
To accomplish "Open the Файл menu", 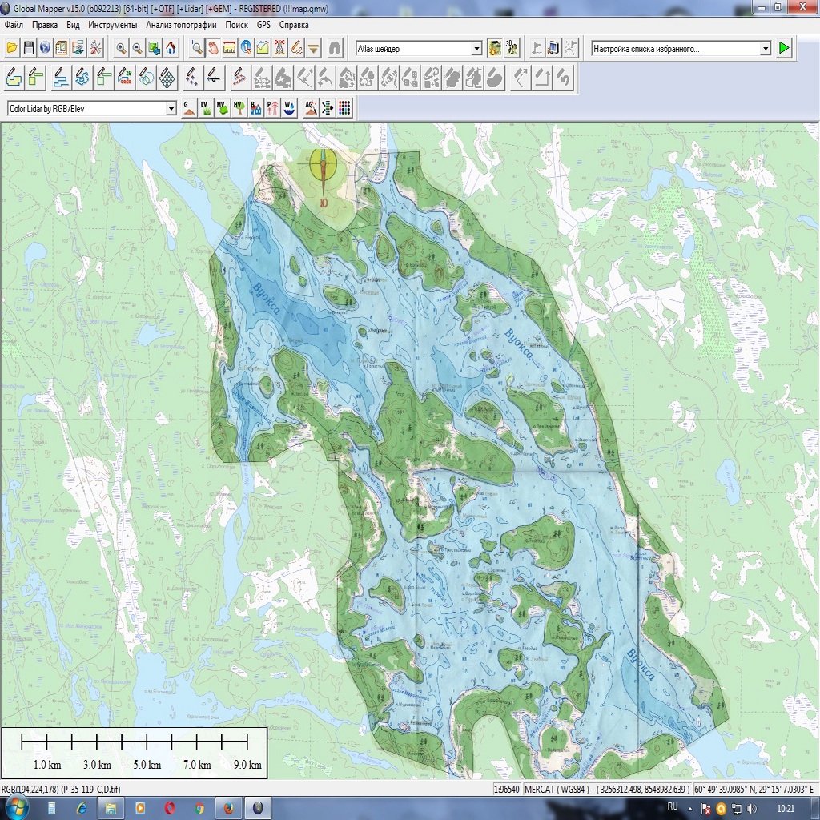I will [x=14, y=25].
